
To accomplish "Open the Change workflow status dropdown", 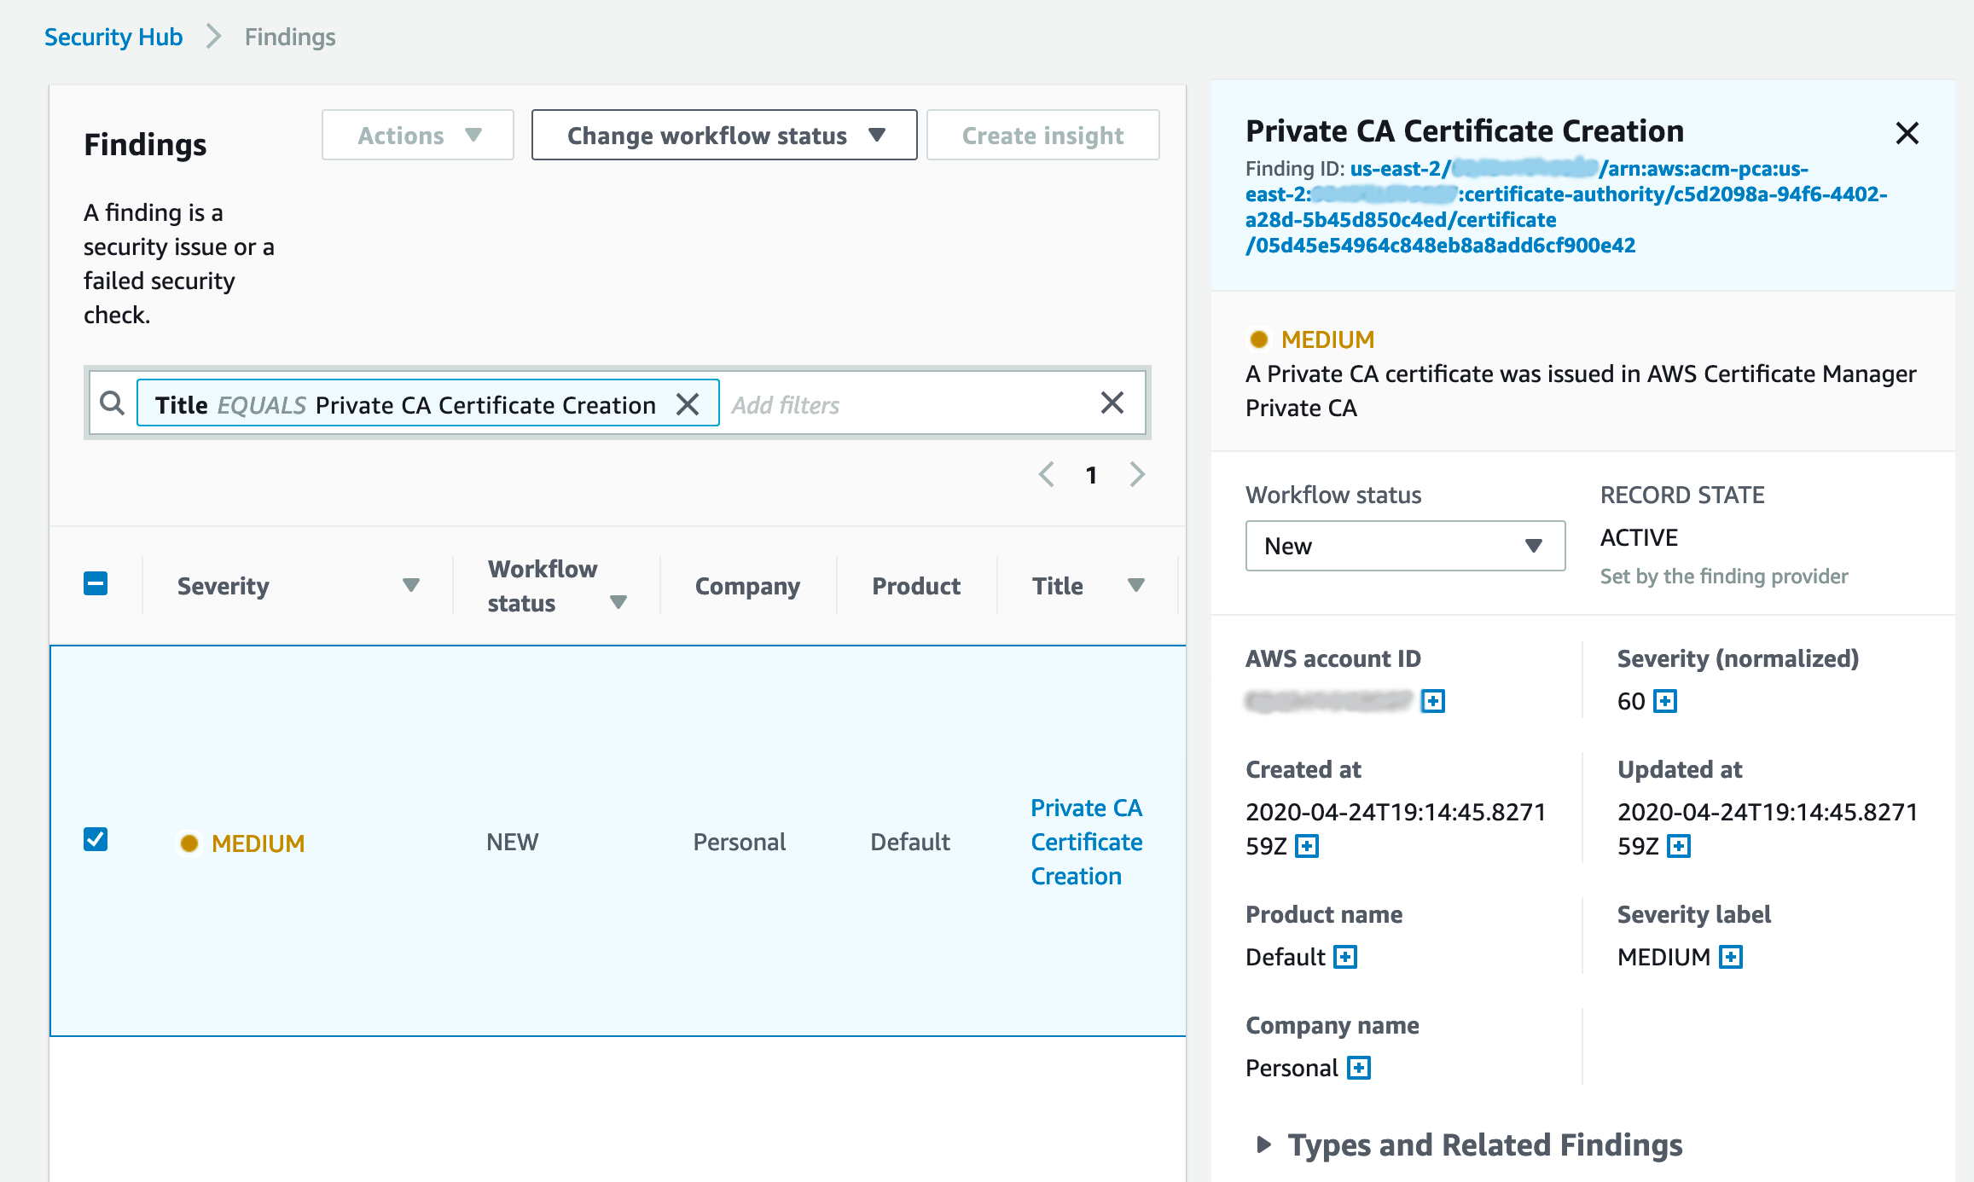I will click(723, 134).
